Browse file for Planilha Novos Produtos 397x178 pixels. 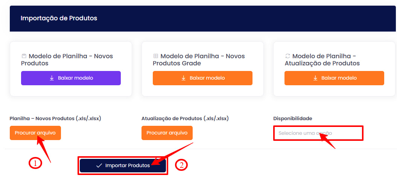(35, 133)
